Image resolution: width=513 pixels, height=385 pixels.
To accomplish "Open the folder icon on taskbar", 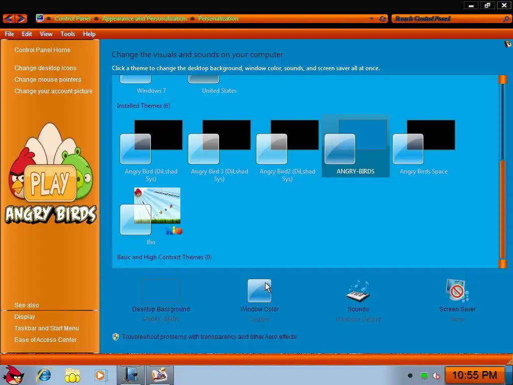I will (72, 375).
